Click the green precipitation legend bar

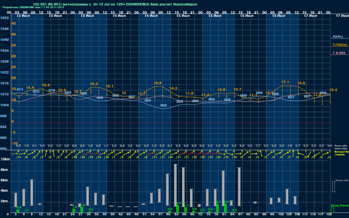pyautogui.click(x=332, y=210)
